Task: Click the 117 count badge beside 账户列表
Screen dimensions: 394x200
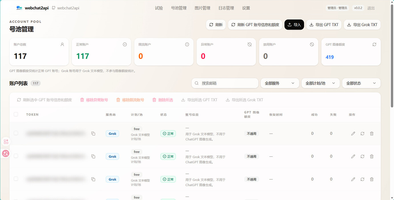Action: 35,83
